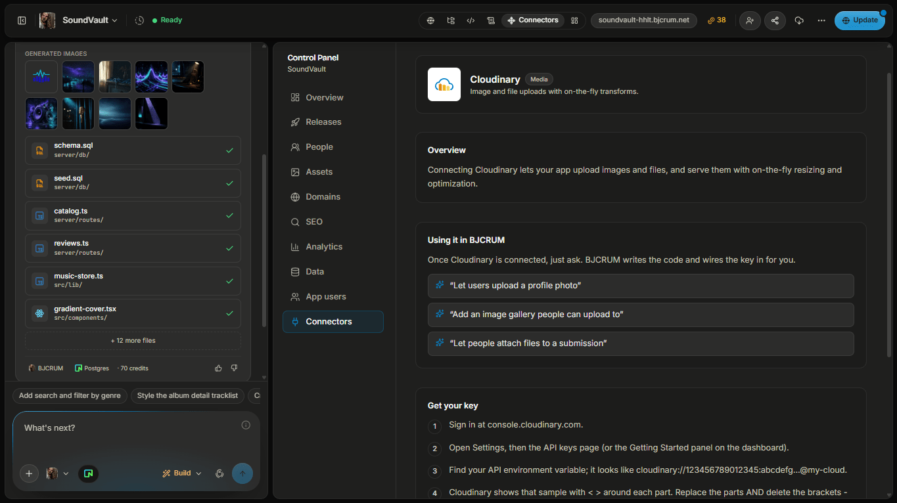Open Assets in Control Panel sidebar
897x503 pixels.
(333, 172)
